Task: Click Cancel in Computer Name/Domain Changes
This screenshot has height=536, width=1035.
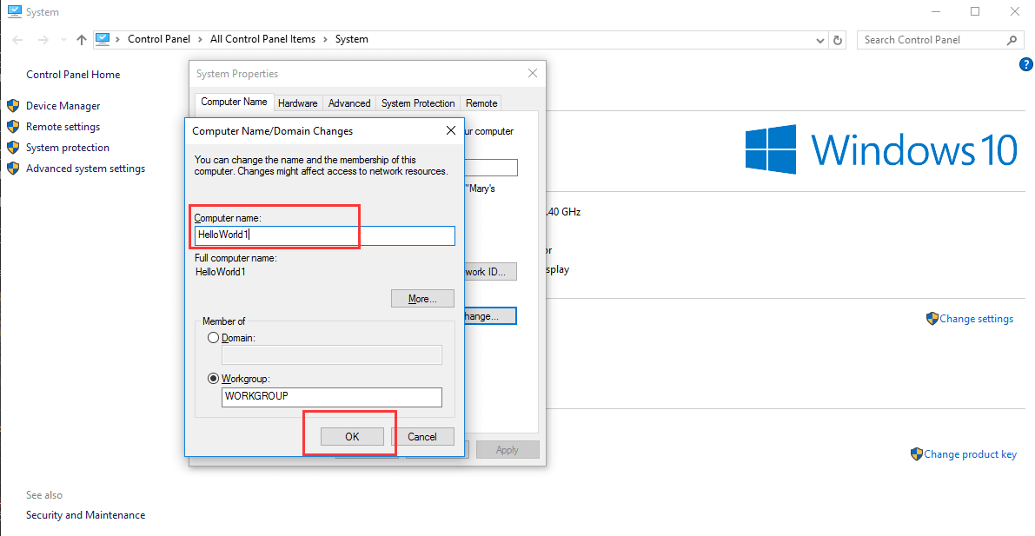Action: (x=422, y=436)
